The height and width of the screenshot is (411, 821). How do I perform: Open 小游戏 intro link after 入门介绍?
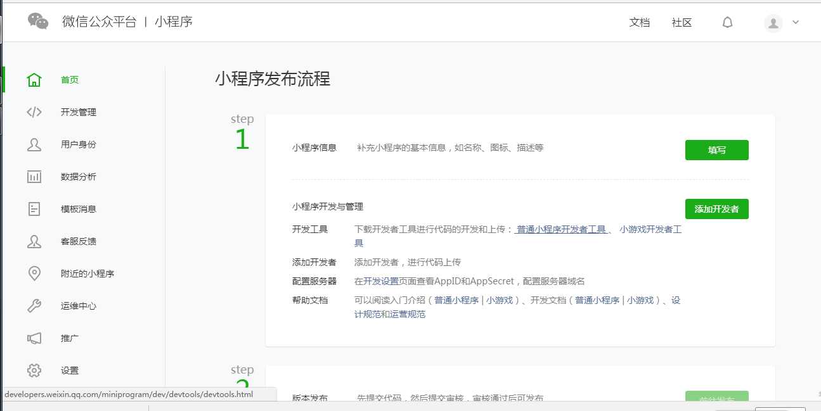(x=500, y=300)
